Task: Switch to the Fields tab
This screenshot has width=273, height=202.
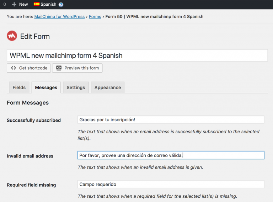Action: 19,87
